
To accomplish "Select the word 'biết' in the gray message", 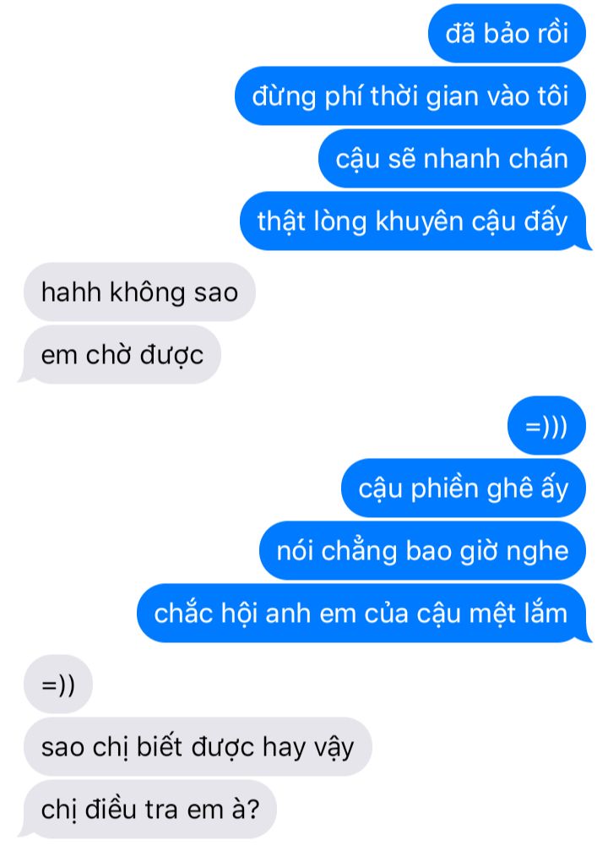I will [x=160, y=747].
